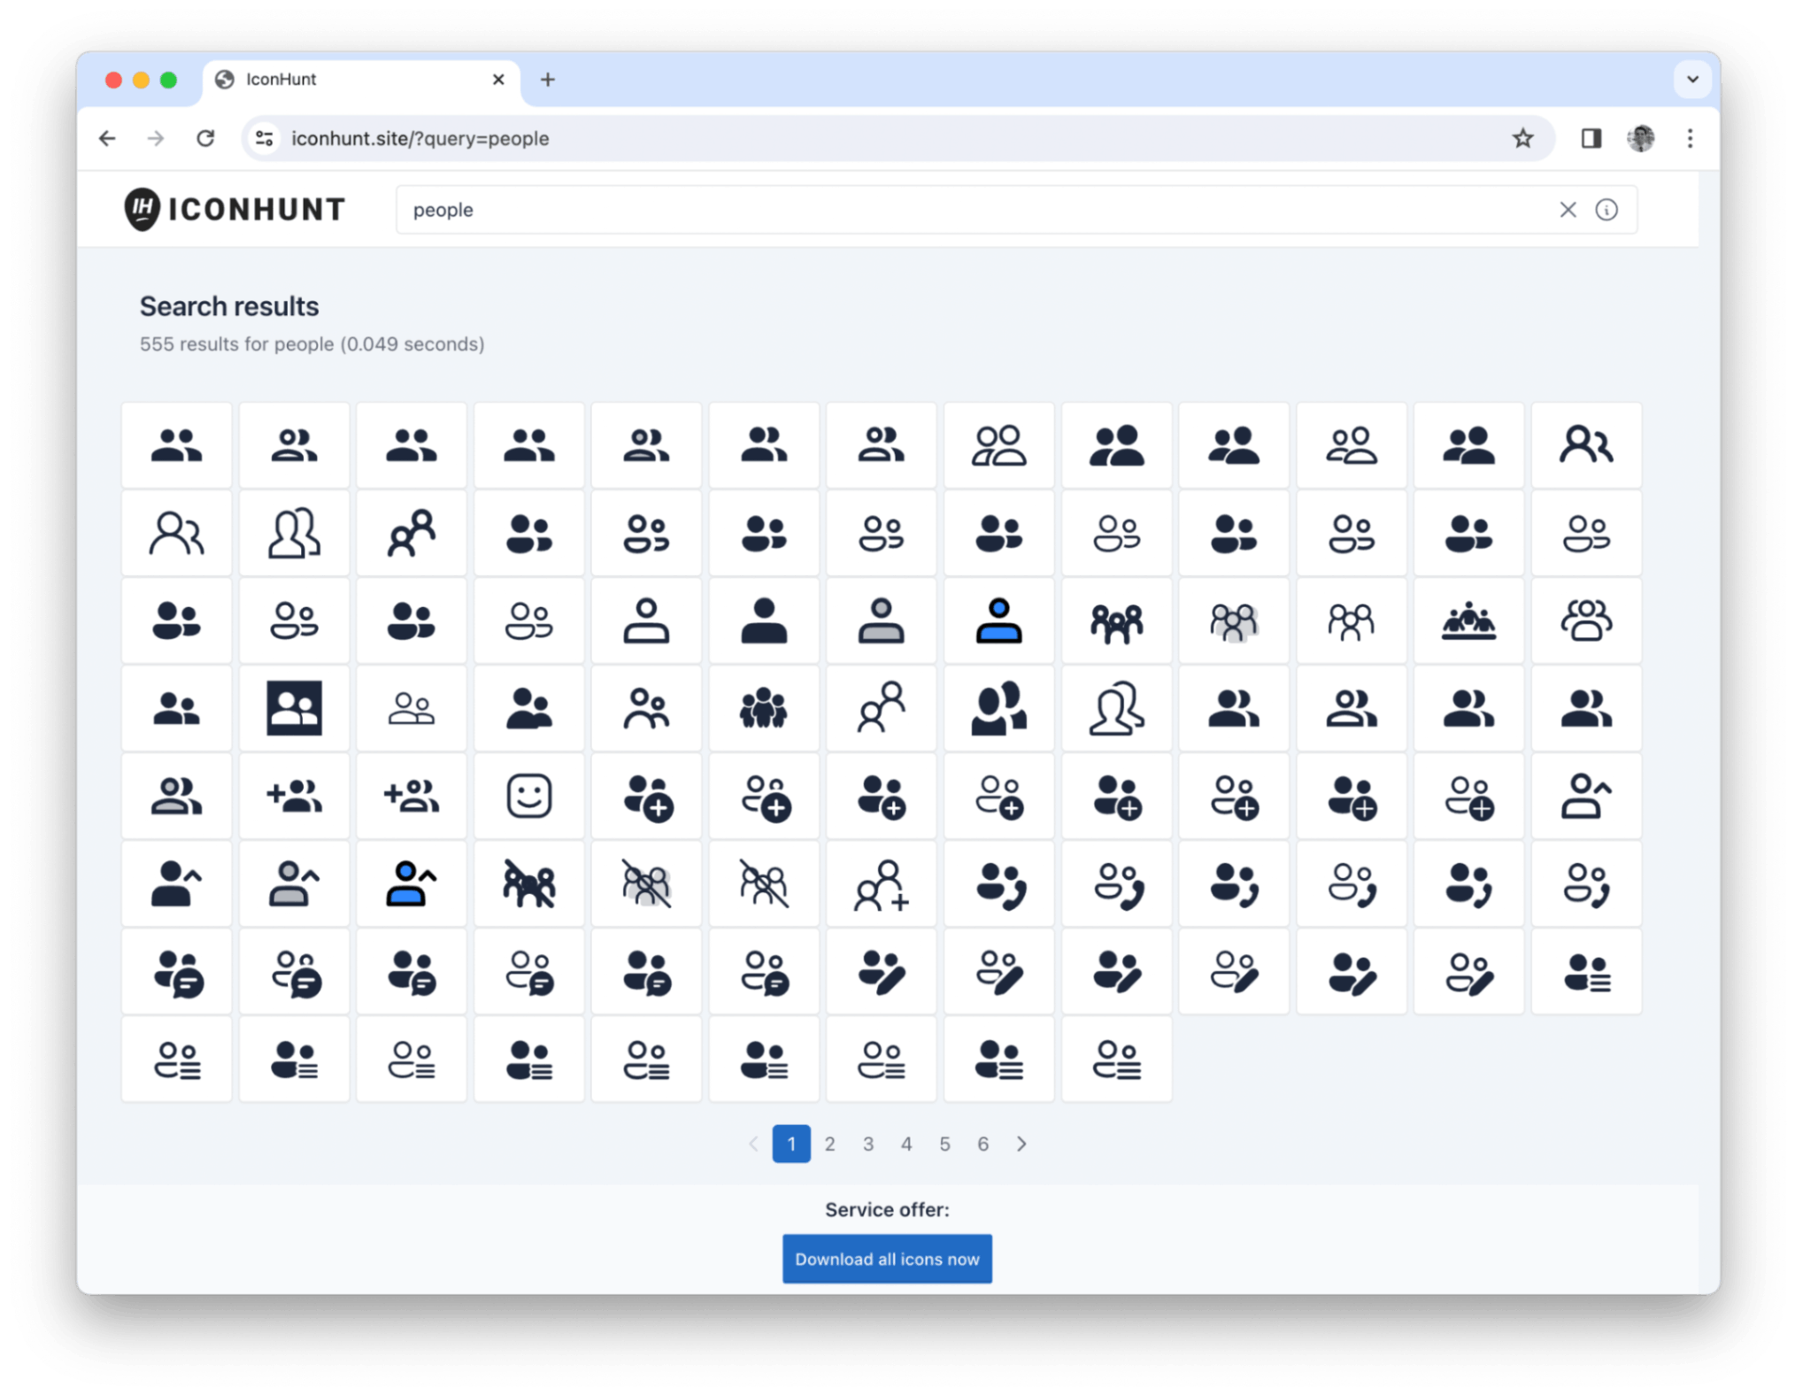Select the smiley face icon result
1795x1395 pixels.
pos(529,797)
